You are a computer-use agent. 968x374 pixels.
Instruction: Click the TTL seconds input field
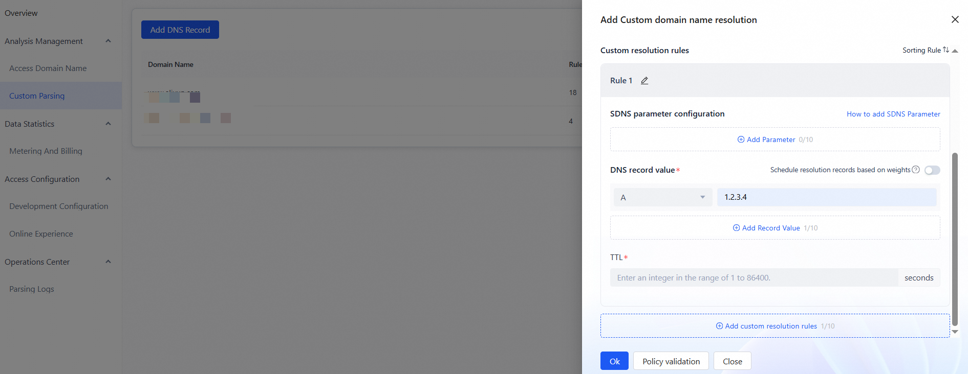point(754,278)
